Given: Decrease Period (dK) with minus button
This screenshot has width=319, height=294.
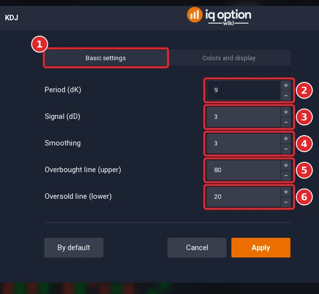Looking at the screenshot, I should [x=286, y=95].
